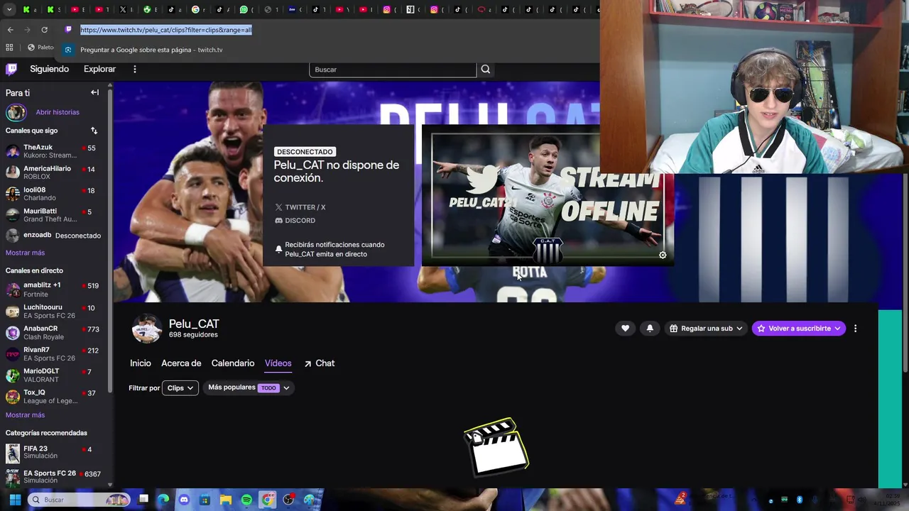
Task: Show more followed channels with Mostrar más
Action: coord(25,253)
